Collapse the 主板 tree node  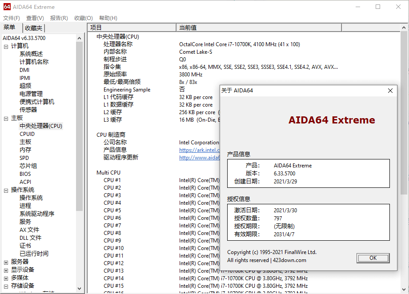[6, 118]
